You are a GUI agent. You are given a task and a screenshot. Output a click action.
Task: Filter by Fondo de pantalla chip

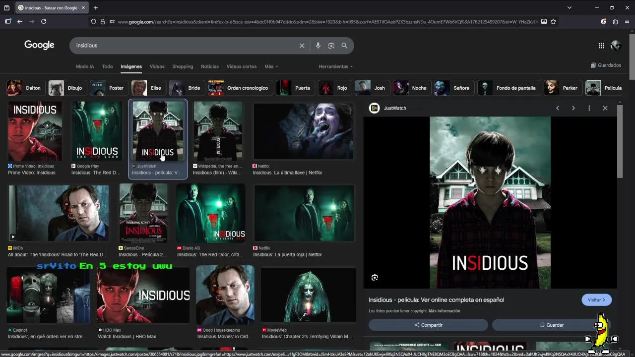508,88
